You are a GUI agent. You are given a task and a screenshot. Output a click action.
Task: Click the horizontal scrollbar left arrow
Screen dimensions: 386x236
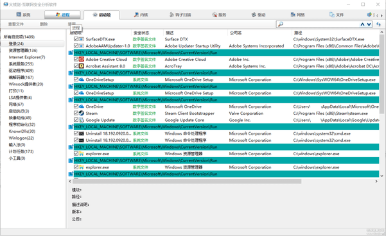coord(70,181)
